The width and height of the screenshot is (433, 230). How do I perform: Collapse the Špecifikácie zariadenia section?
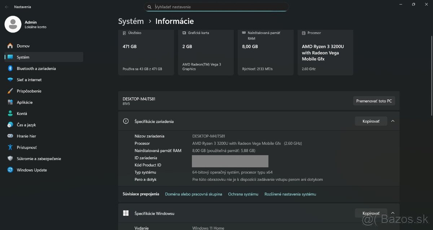pyautogui.click(x=393, y=121)
